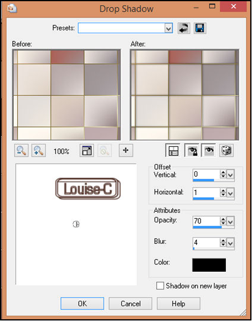Viewport: 252px width, 321px height.
Task: Enable Shadow on new layer checkbox
Action: click(x=160, y=286)
